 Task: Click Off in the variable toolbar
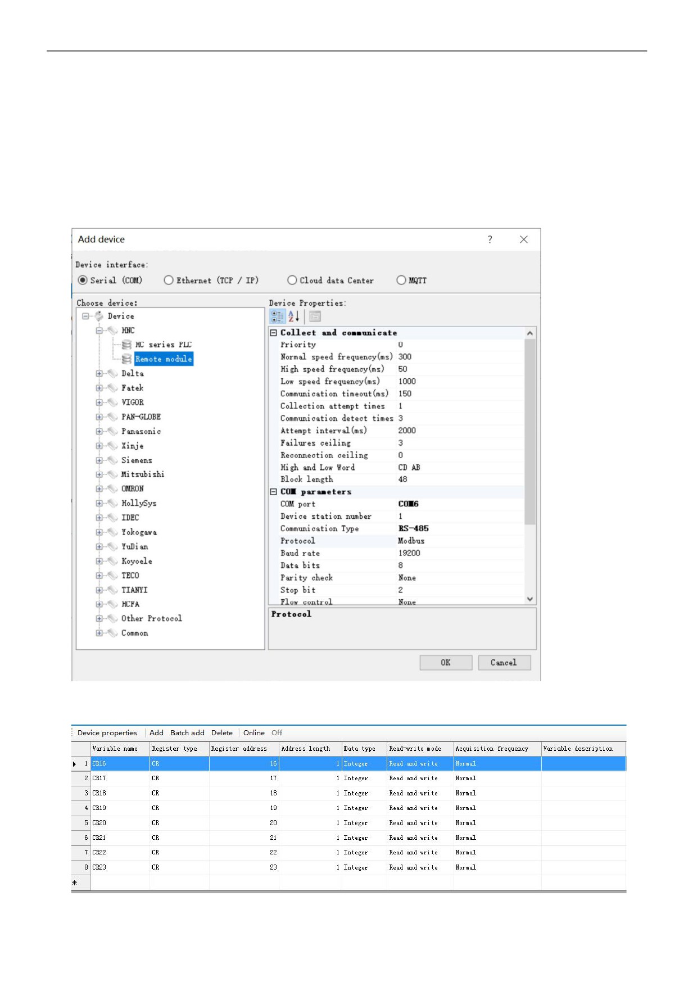(x=277, y=733)
